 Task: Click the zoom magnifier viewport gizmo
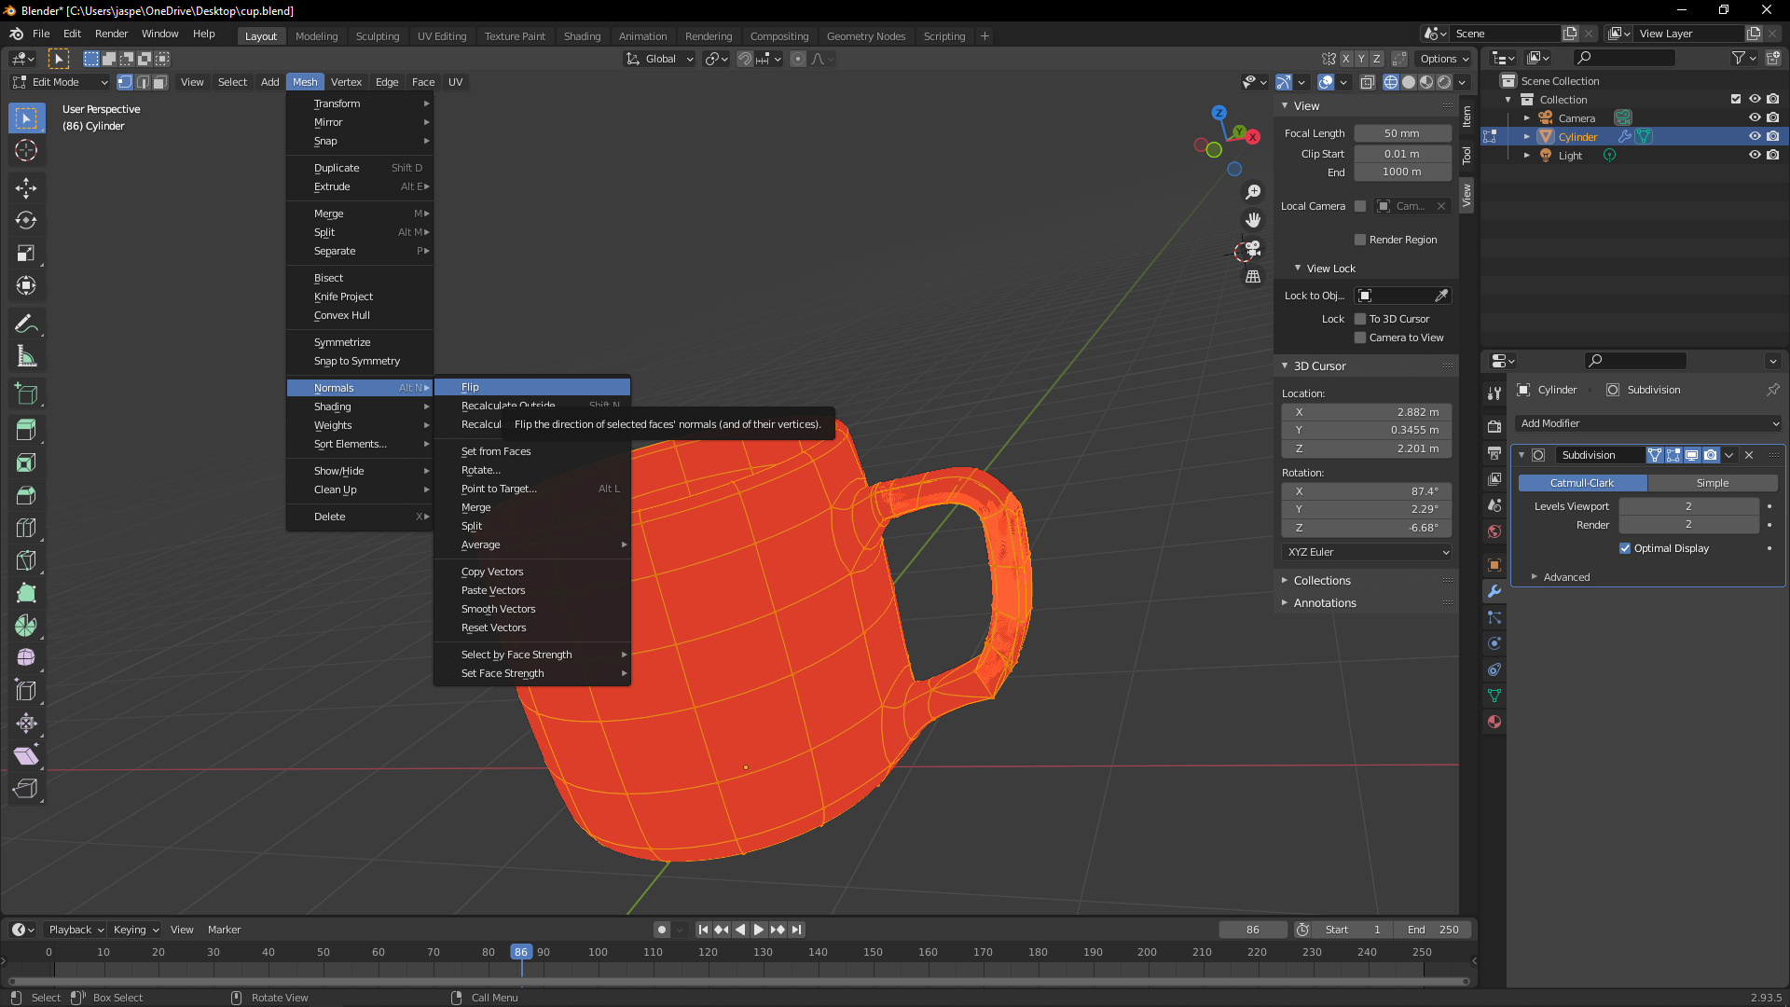(1253, 192)
